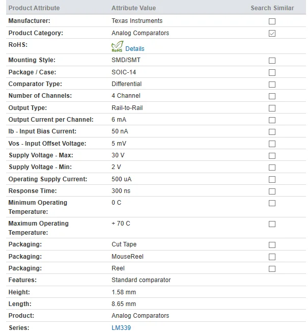The image size is (308, 332).
Task: Click the MouseReel value text
Action: (127, 257)
